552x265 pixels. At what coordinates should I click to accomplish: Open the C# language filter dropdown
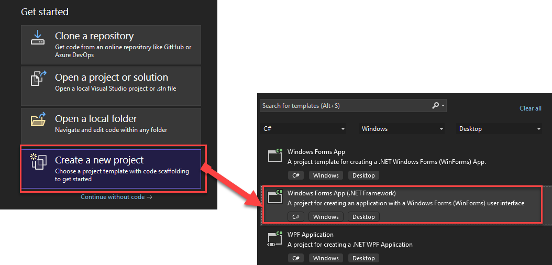[304, 129]
